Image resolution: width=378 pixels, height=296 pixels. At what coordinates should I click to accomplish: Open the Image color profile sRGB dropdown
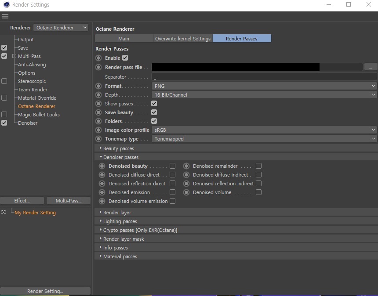tap(264, 130)
